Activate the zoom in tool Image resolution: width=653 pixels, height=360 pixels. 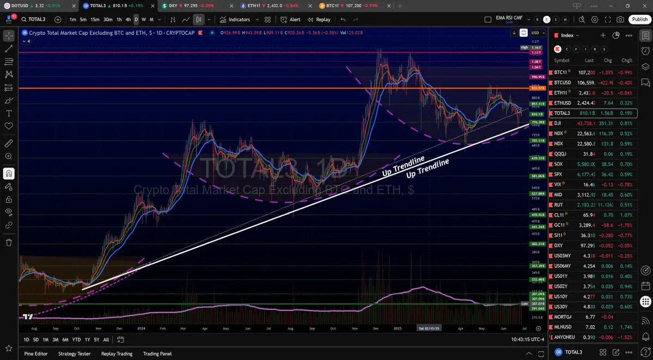pyautogui.click(x=9, y=157)
